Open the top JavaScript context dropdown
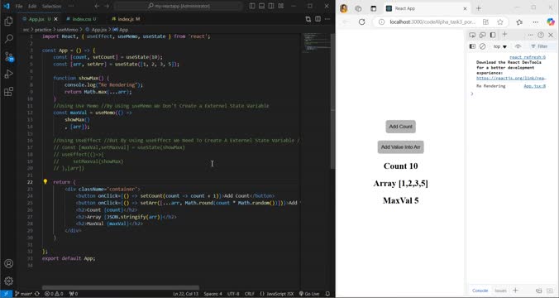Screen dimensions: 559x298 pos(499,46)
